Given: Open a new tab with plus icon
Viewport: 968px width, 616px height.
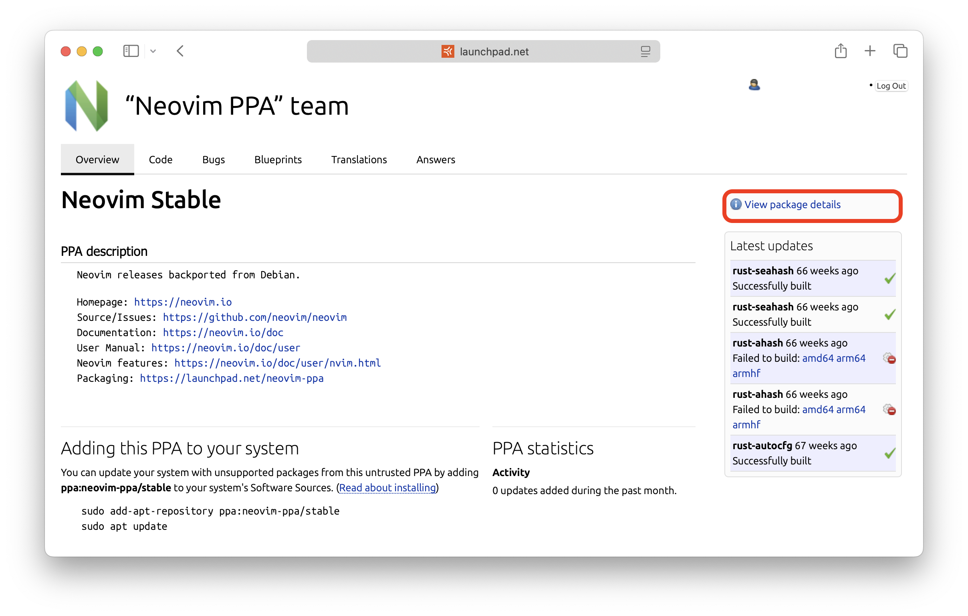Looking at the screenshot, I should [x=869, y=51].
